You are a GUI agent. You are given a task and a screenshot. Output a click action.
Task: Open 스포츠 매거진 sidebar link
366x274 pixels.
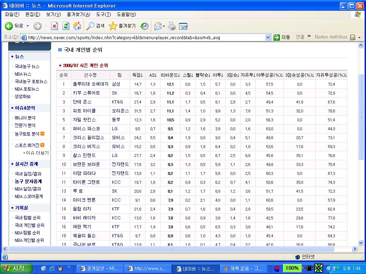27,145
